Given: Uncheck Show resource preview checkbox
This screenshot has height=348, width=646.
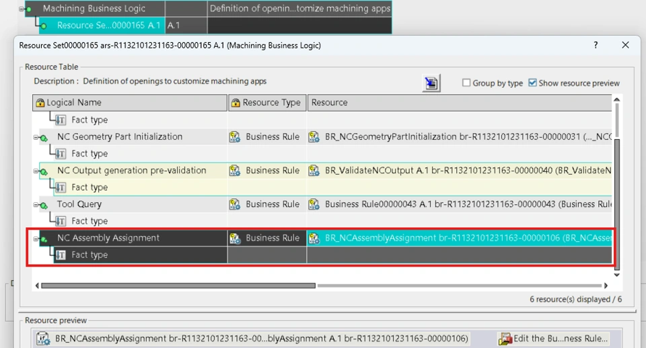Looking at the screenshot, I should pyautogui.click(x=532, y=83).
